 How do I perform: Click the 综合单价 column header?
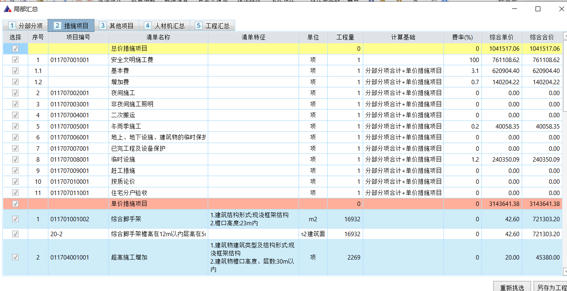click(x=502, y=37)
